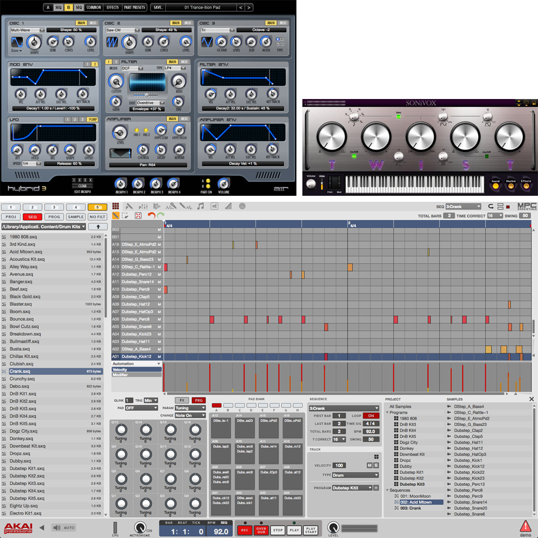
Task: Toggle the FX button in Q-Link section
Action: [x=182, y=400]
